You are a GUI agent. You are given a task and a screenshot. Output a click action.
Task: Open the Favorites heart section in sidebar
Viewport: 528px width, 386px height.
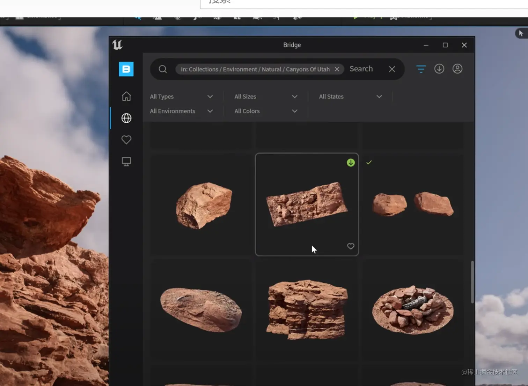click(126, 140)
